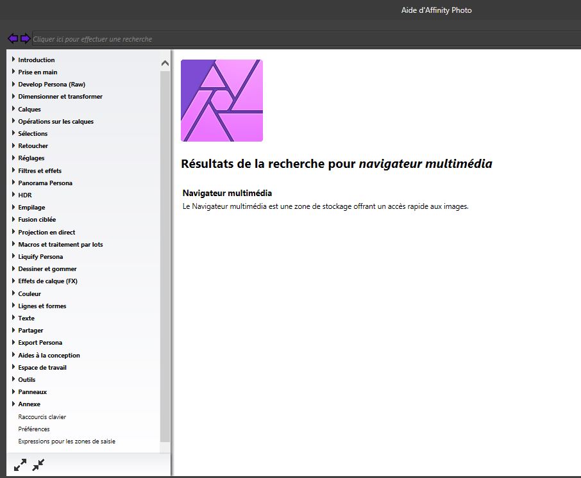
Task: Expand the Liquify Persona arrow
Action: [x=13, y=256]
